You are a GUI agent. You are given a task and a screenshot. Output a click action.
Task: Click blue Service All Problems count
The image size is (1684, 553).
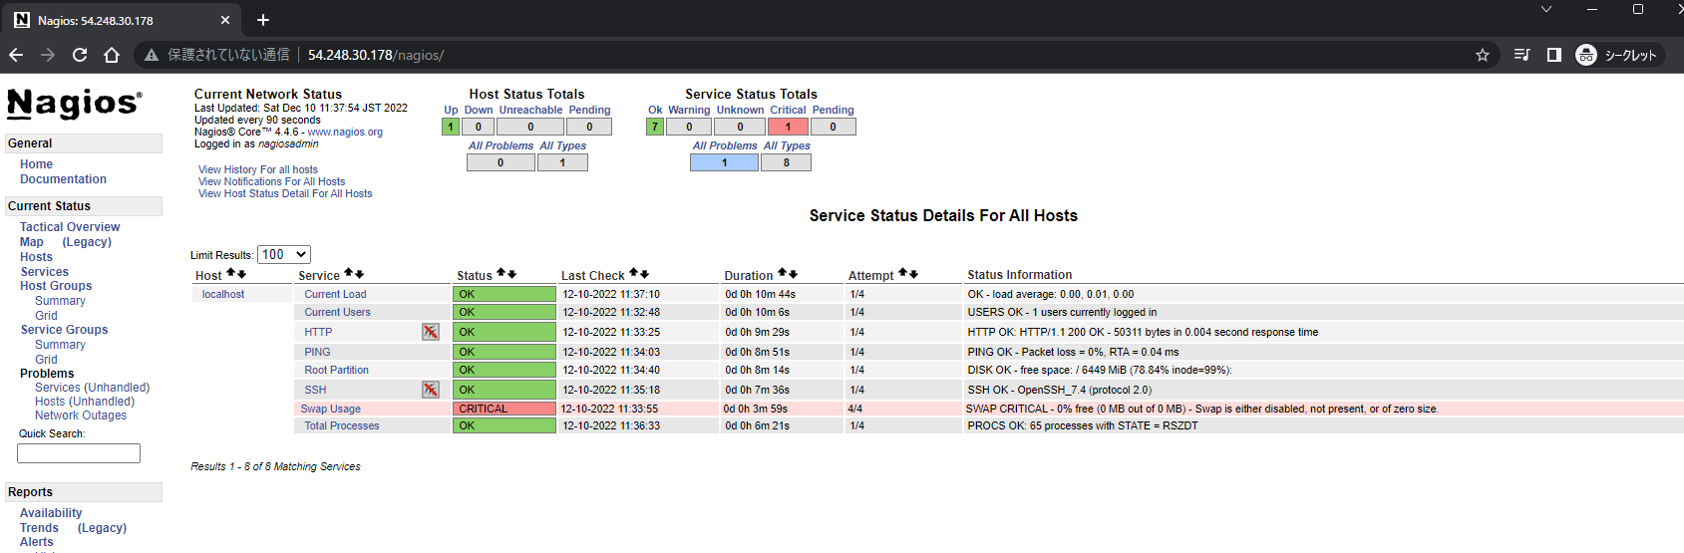[x=724, y=162]
